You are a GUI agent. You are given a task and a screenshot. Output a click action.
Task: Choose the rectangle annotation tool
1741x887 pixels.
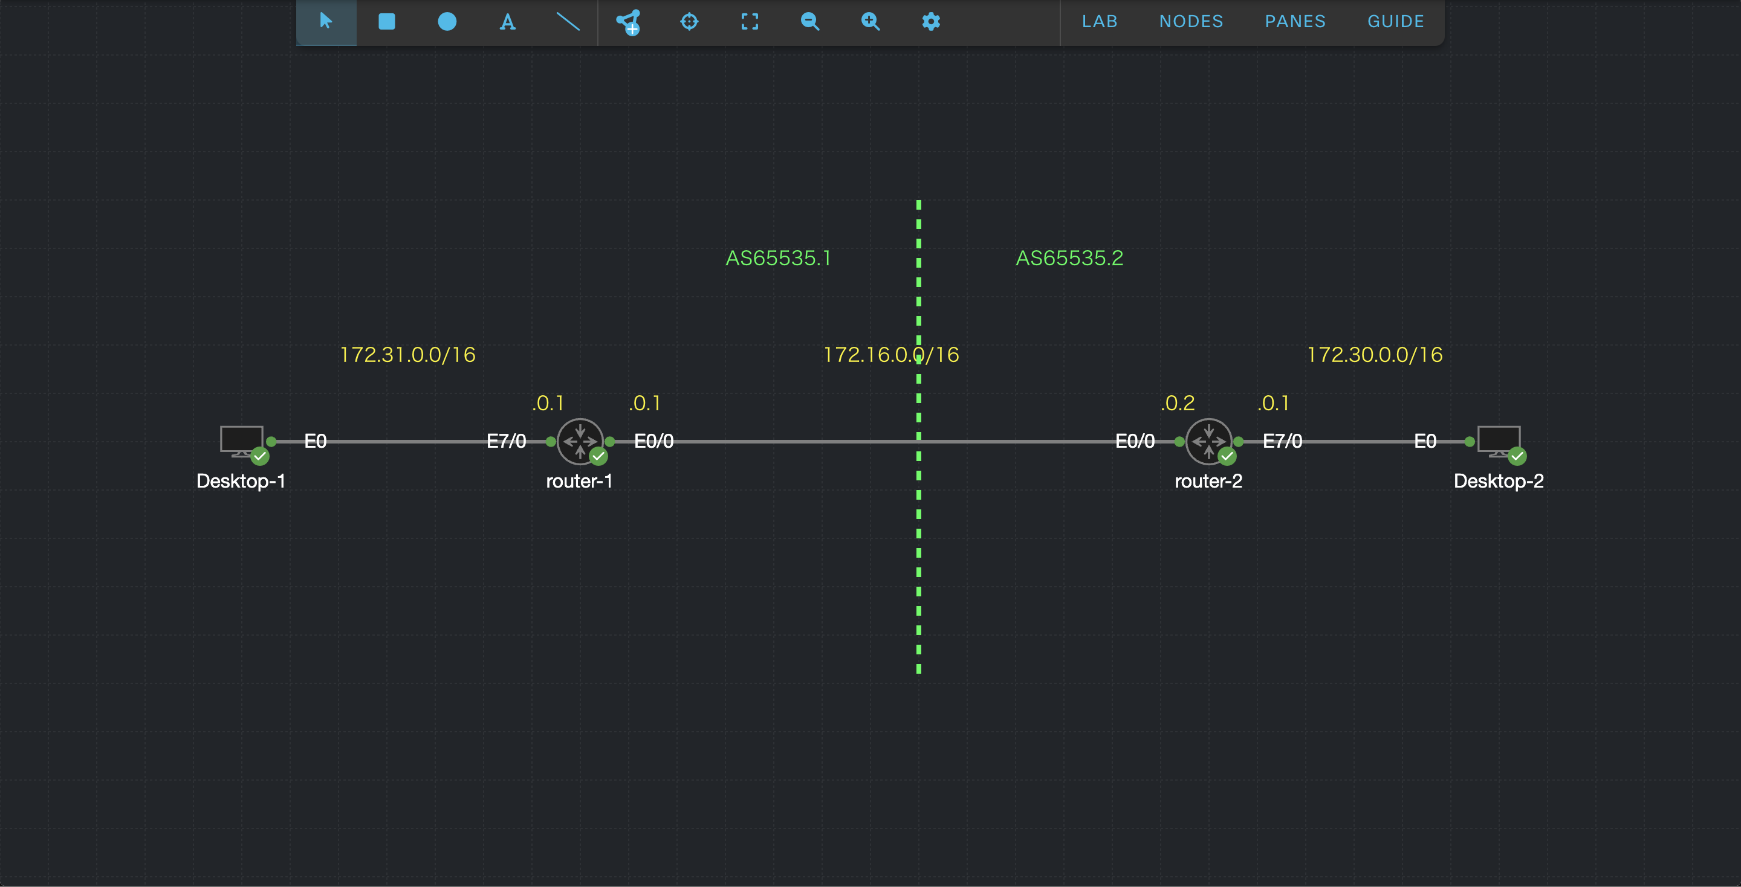coord(387,22)
